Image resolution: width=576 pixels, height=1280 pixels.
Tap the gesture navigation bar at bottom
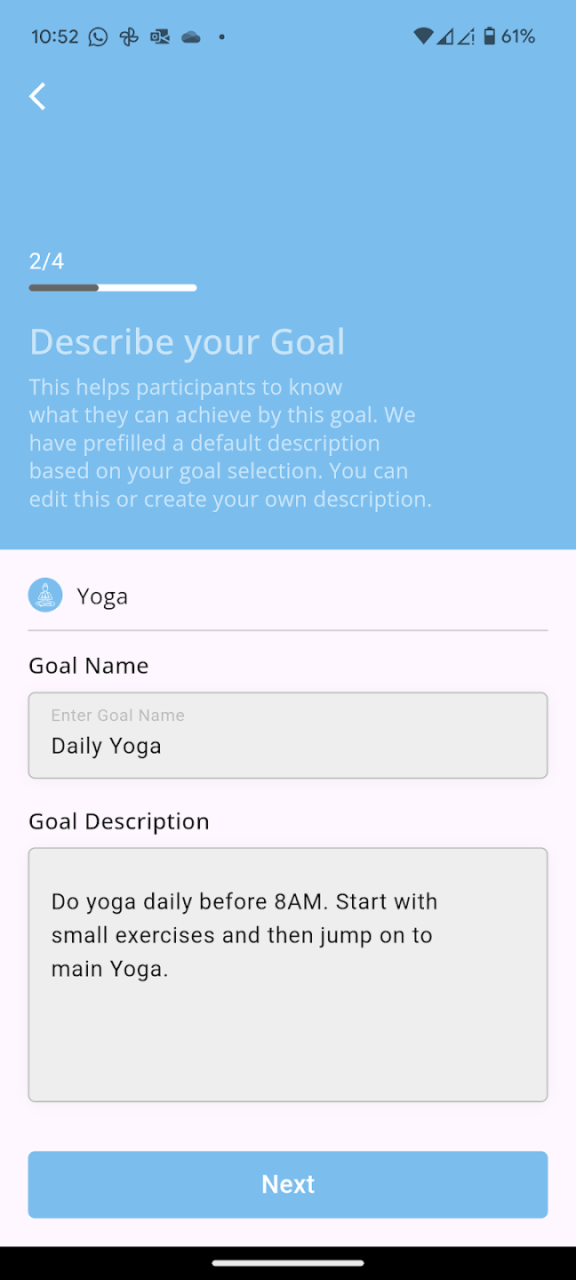pos(288,1261)
